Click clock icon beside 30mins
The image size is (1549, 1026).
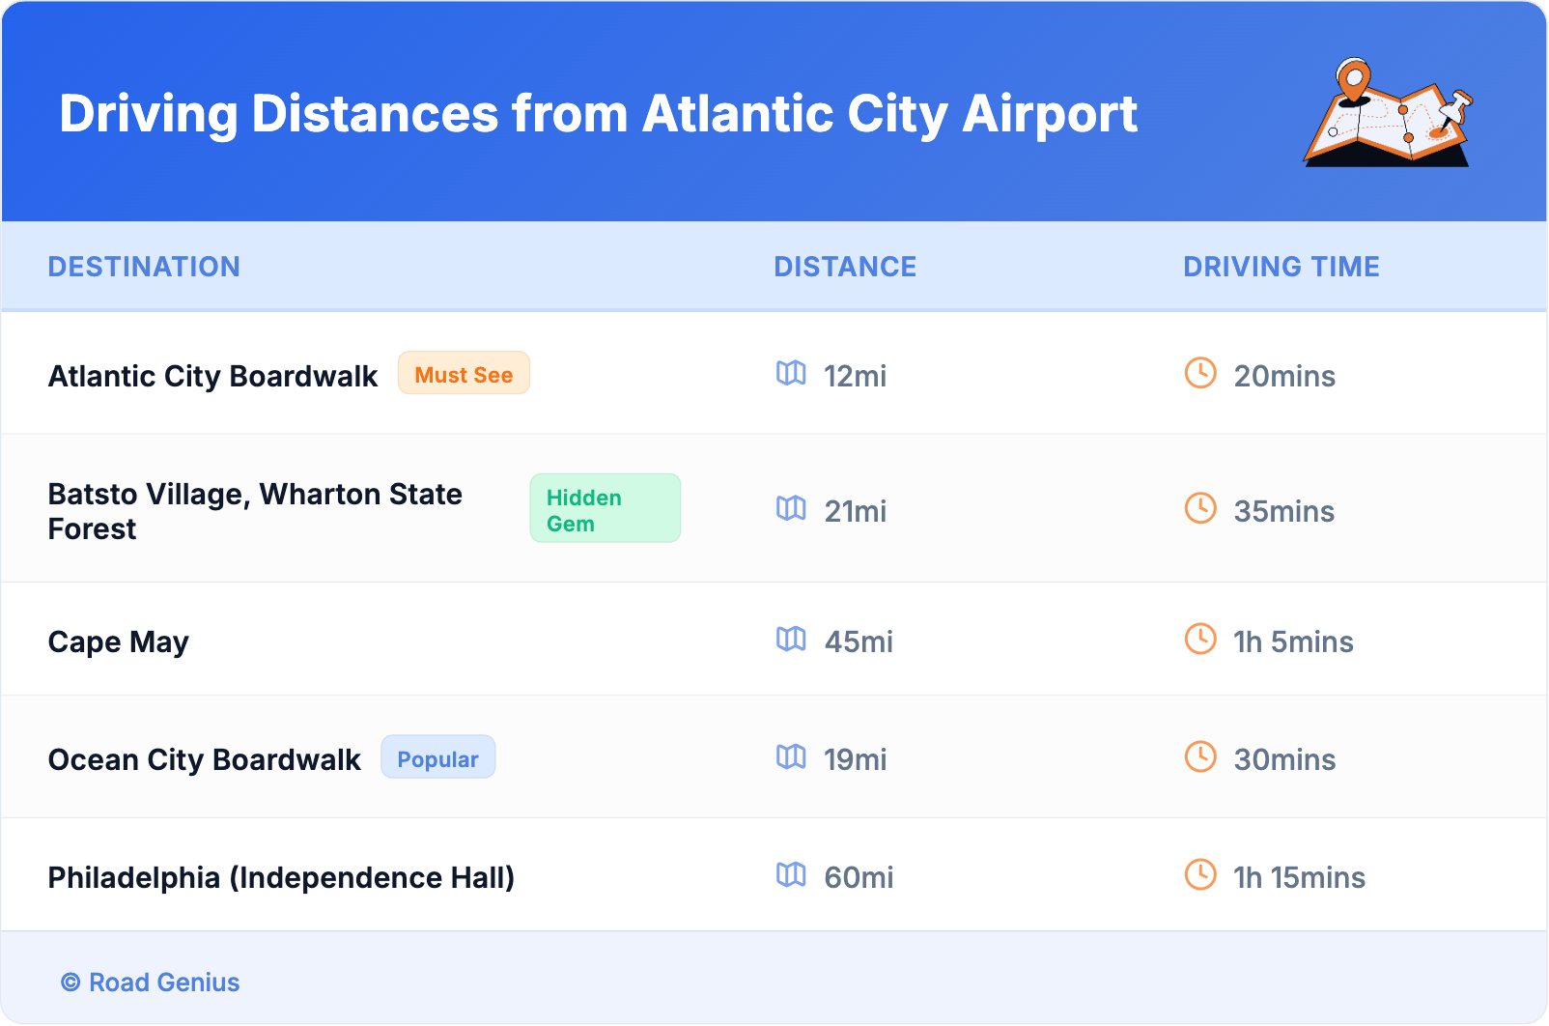click(x=1200, y=756)
